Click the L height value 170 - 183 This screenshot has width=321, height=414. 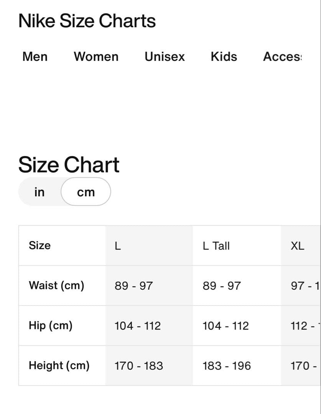coord(138,366)
